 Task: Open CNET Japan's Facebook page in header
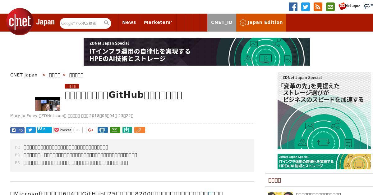tap(293, 7)
